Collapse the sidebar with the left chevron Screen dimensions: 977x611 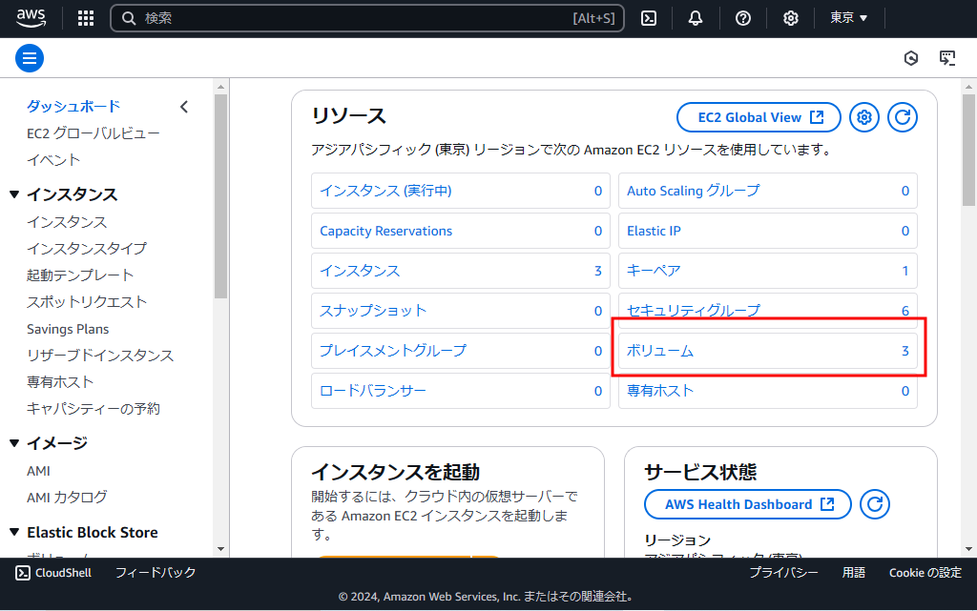point(184,107)
